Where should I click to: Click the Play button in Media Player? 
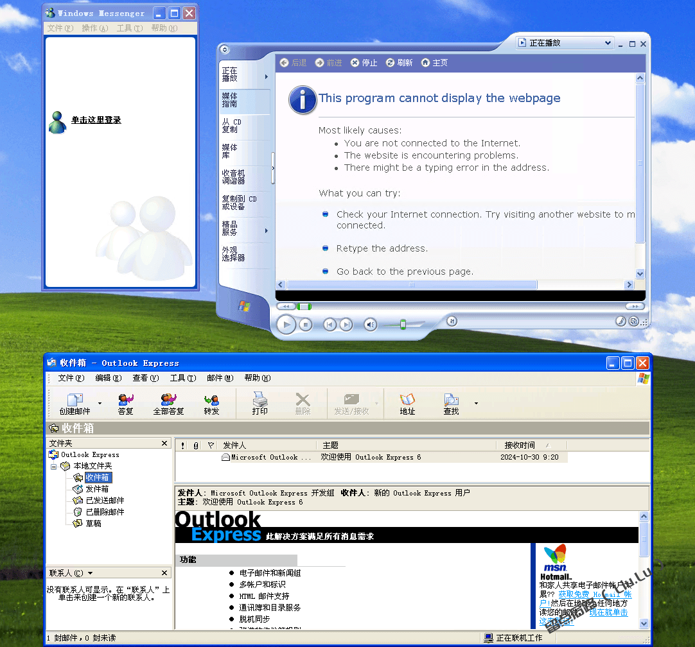[286, 325]
